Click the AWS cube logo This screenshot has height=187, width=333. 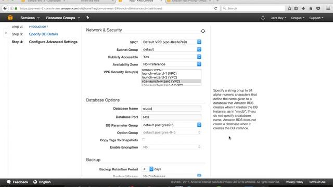[10, 18]
